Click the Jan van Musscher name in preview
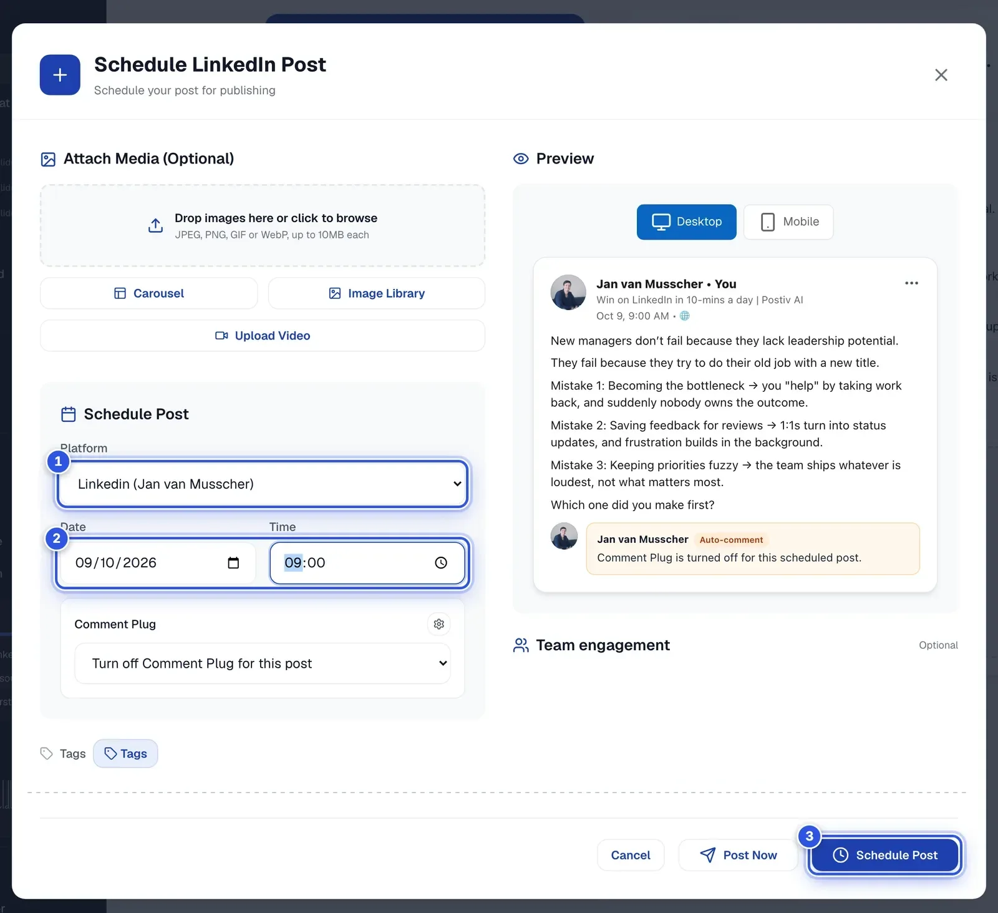Viewport: 998px width, 913px height. (649, 285)
